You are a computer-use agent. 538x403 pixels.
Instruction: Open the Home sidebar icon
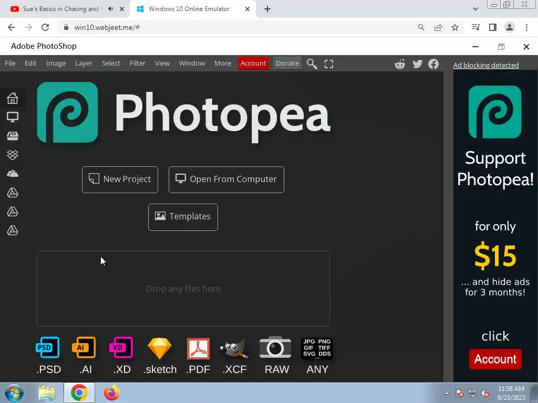pos(13,98)
